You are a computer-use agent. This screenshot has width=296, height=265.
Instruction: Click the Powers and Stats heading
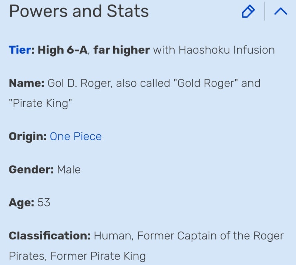79,12
